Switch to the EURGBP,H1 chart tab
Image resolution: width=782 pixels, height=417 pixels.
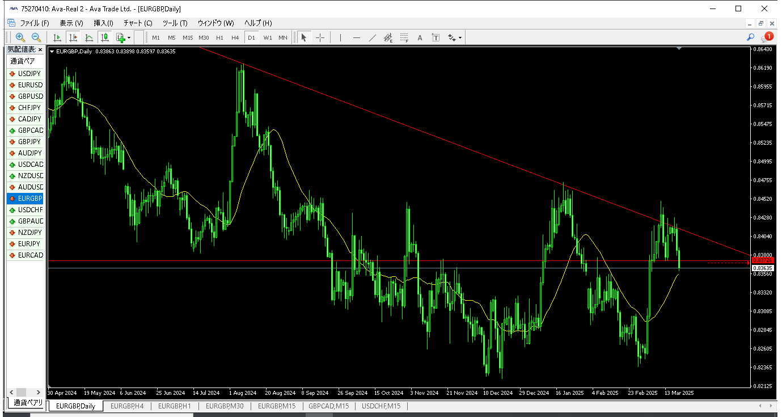[174, 406]
